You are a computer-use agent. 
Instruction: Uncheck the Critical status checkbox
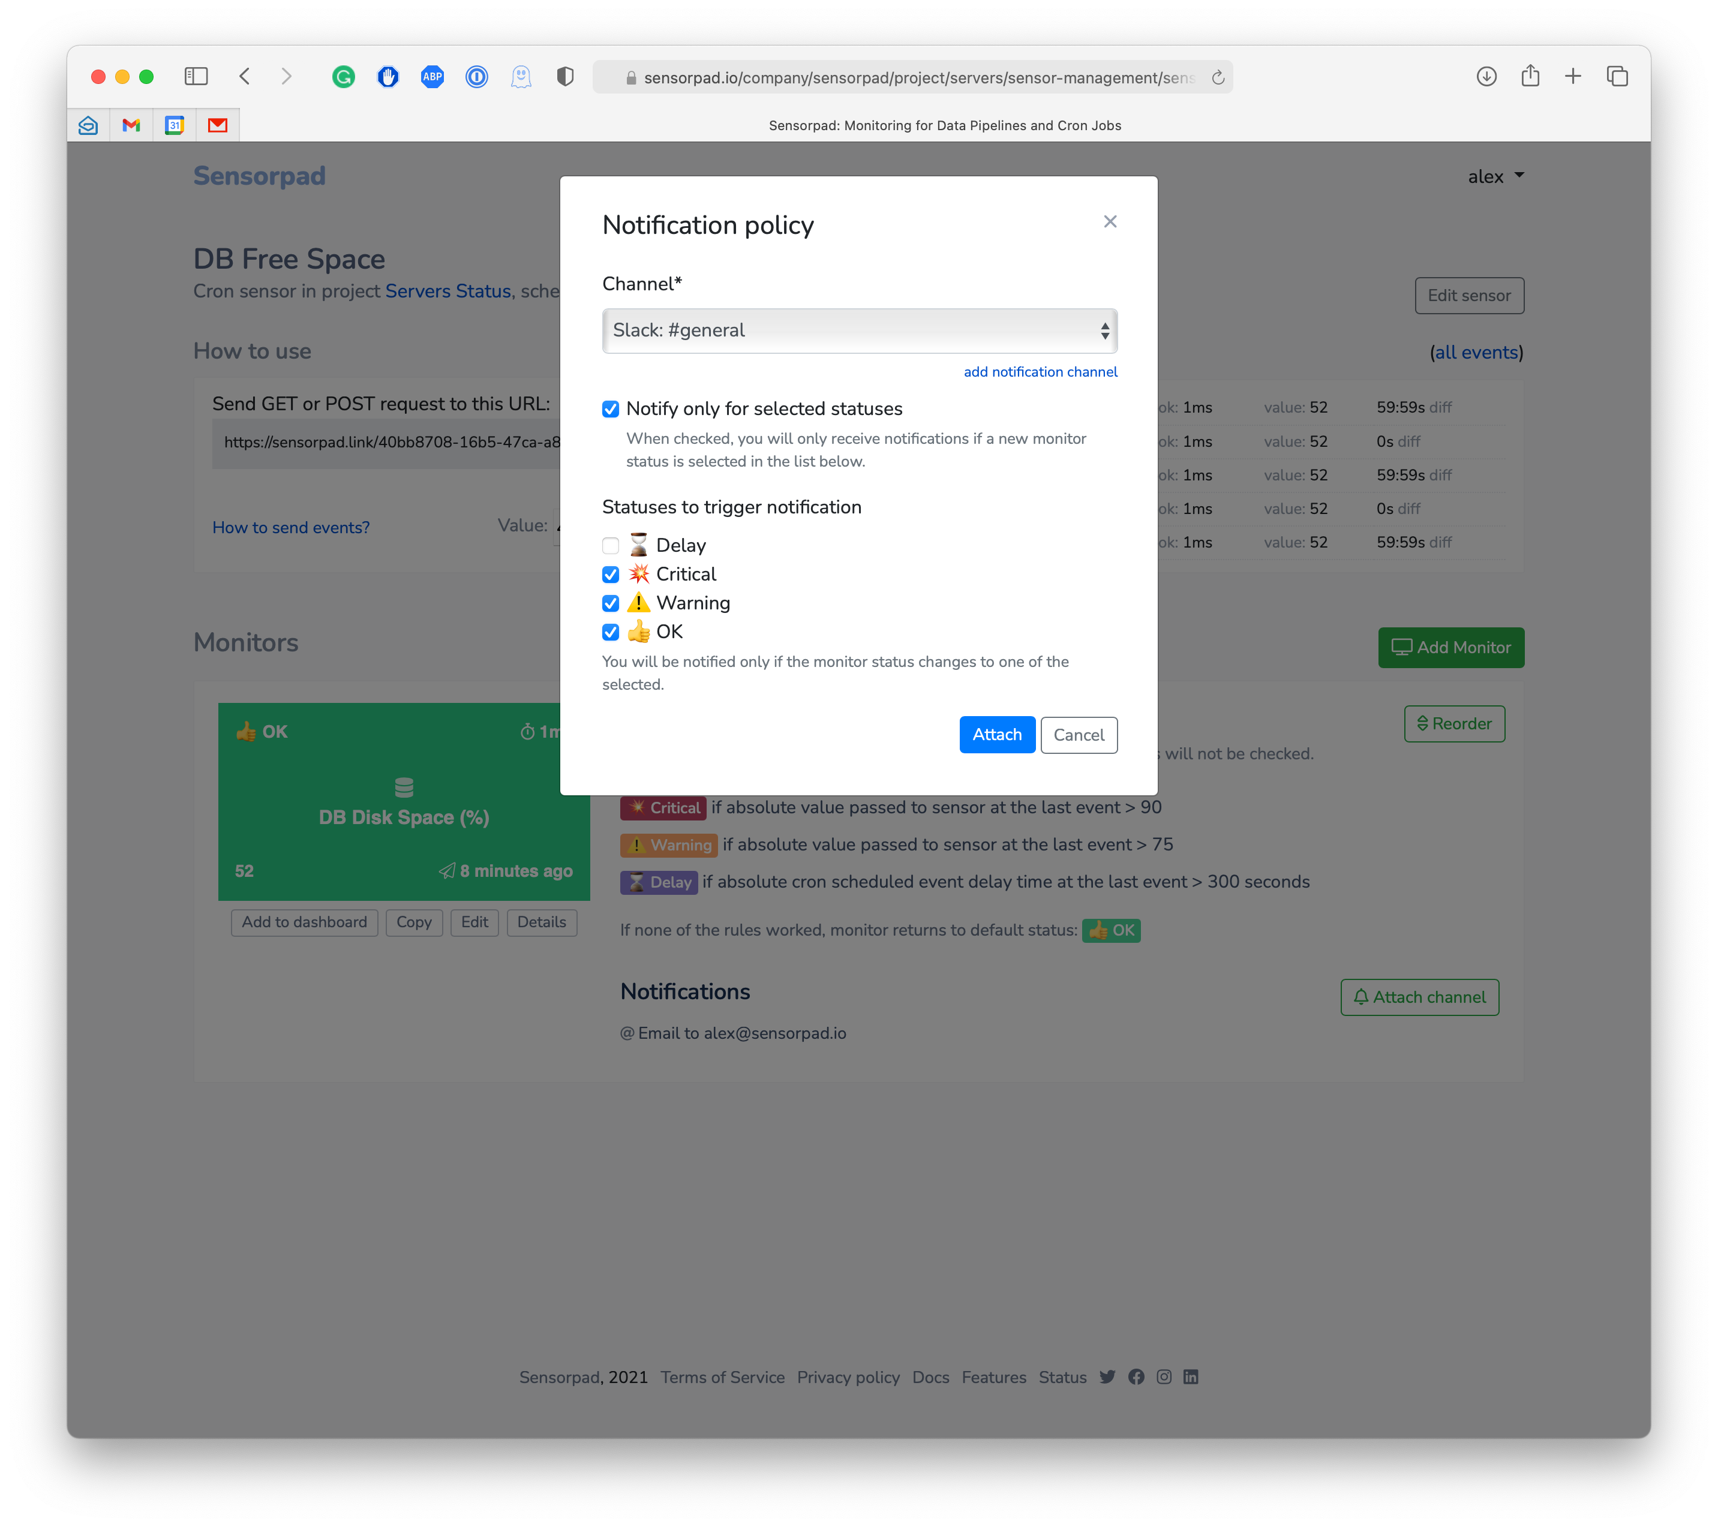click(x=611, y=575)
